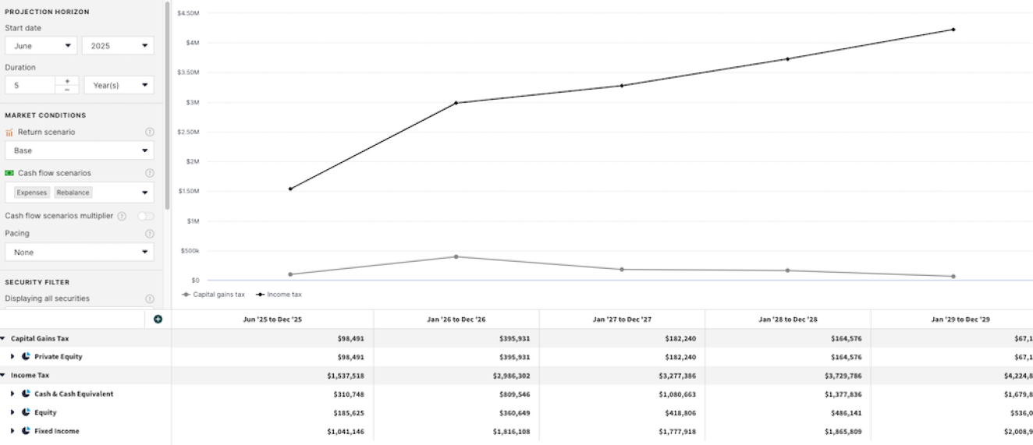
Task: Toggle the Cash flow scenarios multiplier switch
Action: (x=145, y=216)
